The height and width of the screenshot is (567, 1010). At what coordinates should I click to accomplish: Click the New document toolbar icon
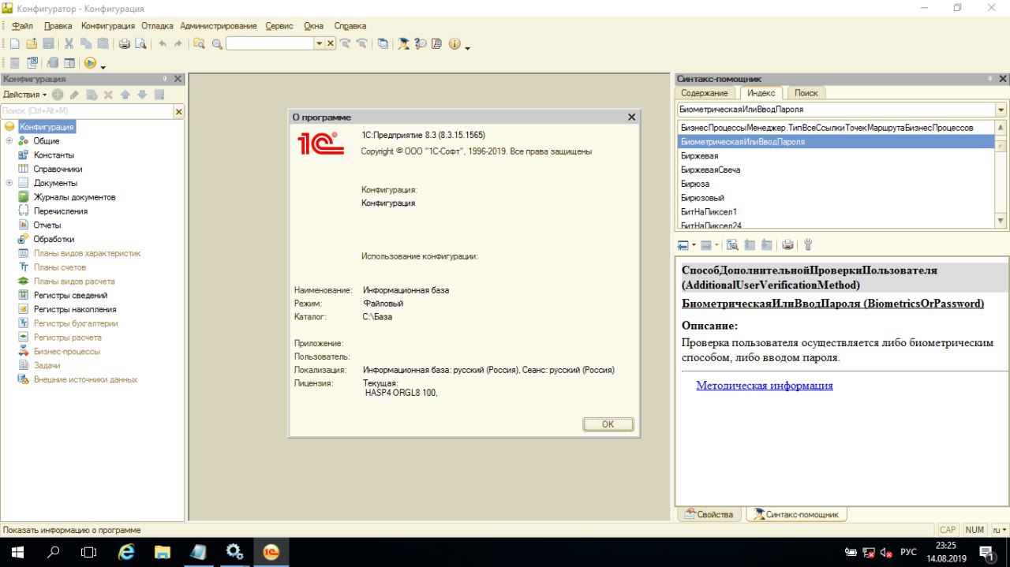tap(14, 44)
